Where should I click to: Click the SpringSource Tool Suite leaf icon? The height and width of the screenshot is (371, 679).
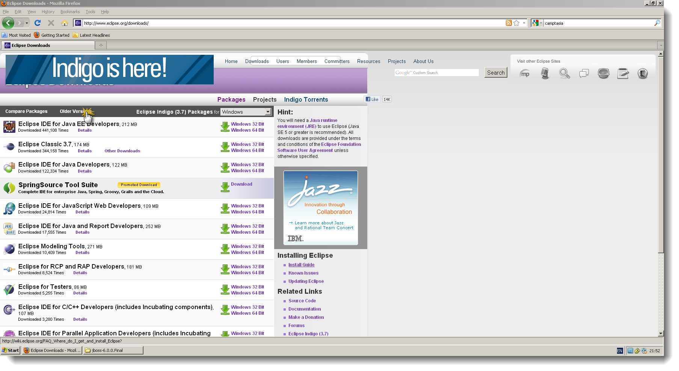(x=9, y=188)
